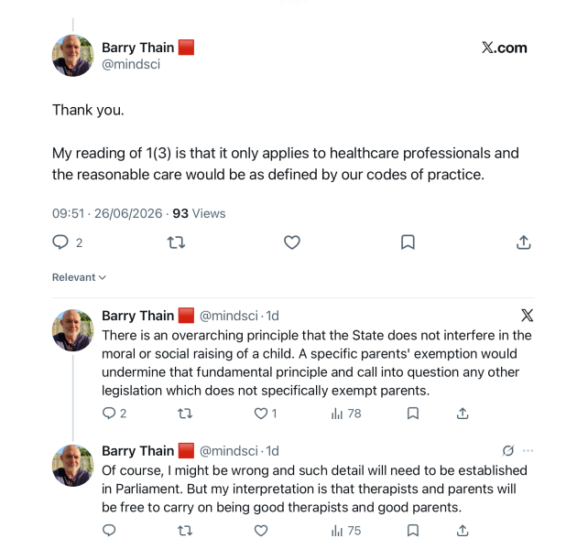This screenshot has height=549, width=577.
Task: Click the X logo on the overarching principle reply
Action: click(x=527, y=316)
